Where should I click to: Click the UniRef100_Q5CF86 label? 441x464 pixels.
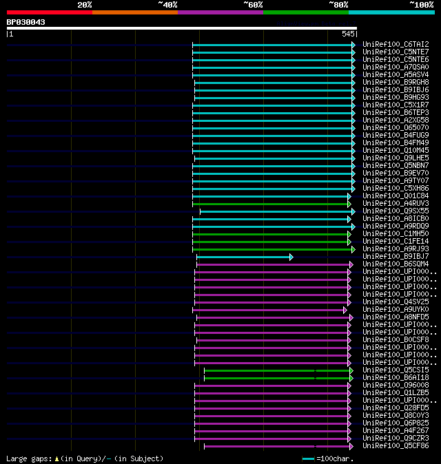point(396,446)
